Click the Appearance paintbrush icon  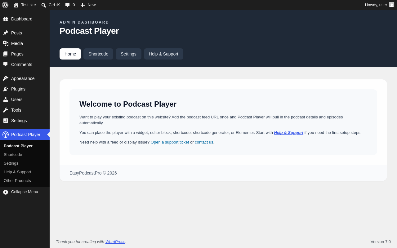(6, 78)
